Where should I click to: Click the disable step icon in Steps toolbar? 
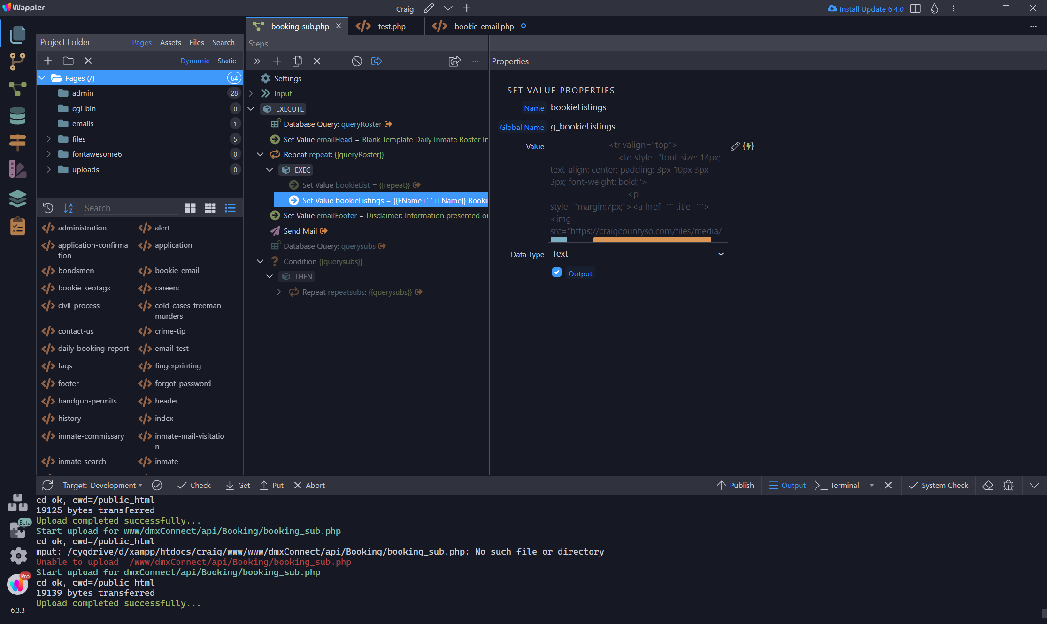(x=357, y=61)
